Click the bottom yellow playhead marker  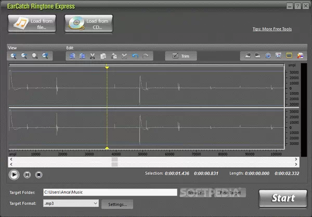coord(107,148)
